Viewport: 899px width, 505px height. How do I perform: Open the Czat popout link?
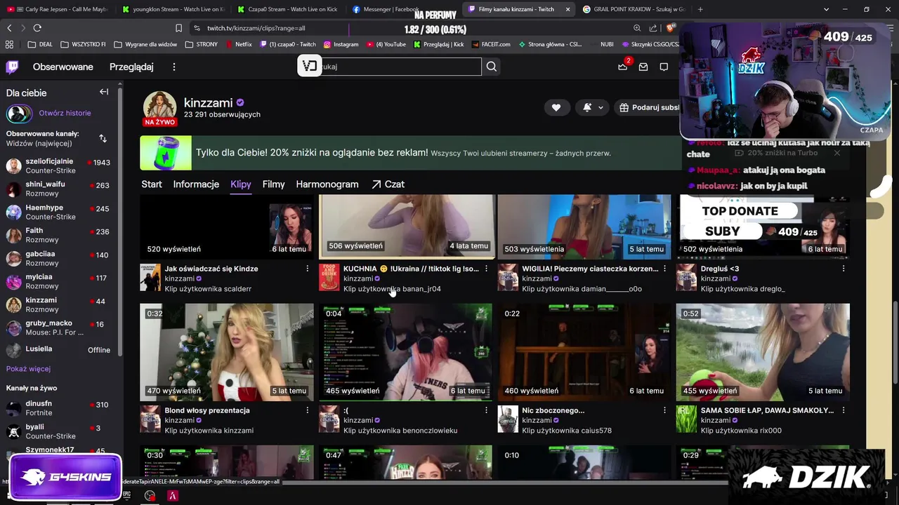click(x=388, y=184)
